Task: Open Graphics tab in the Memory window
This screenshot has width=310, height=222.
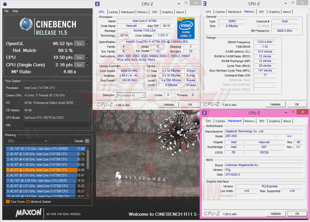Action: pos(274,12)
